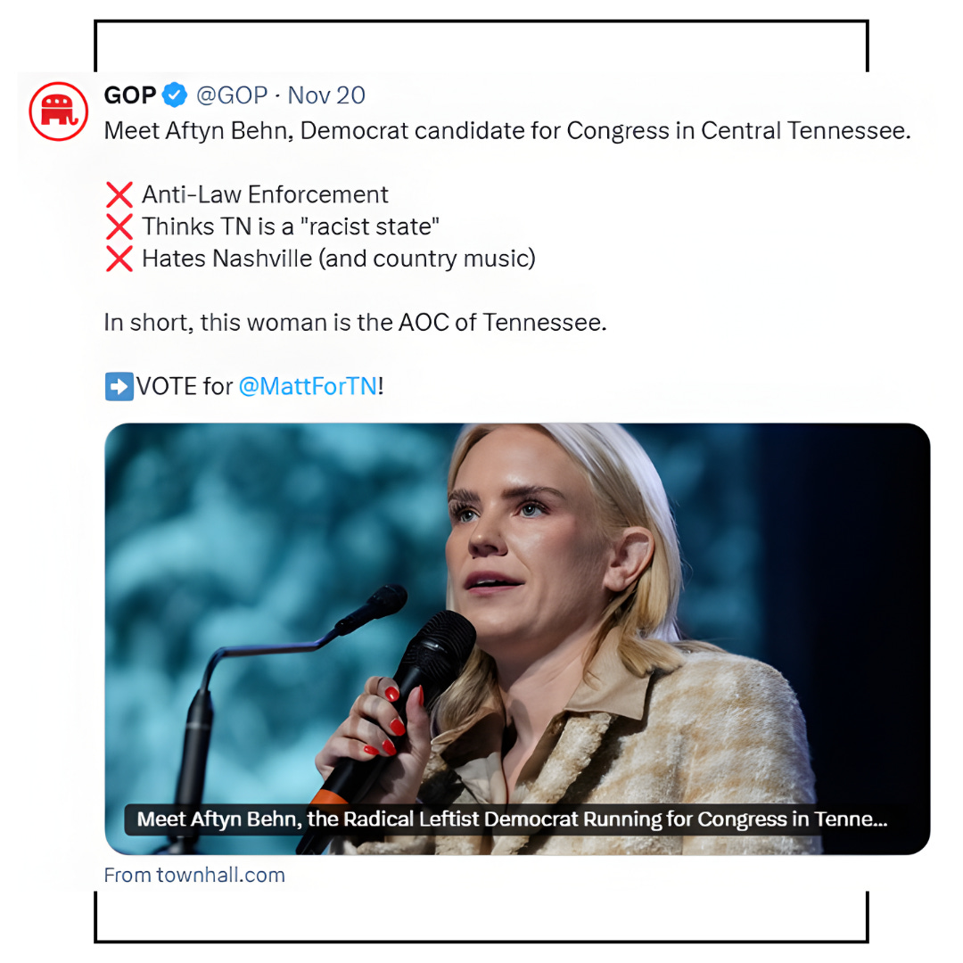Open the @GOP handle
This screenshot has width=963, height=963.
point(232,95)
